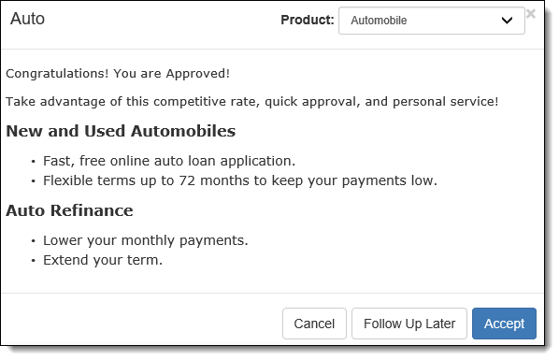Click the Auto Refinance heading
The image size is (559, 360).
pos(69,210)
